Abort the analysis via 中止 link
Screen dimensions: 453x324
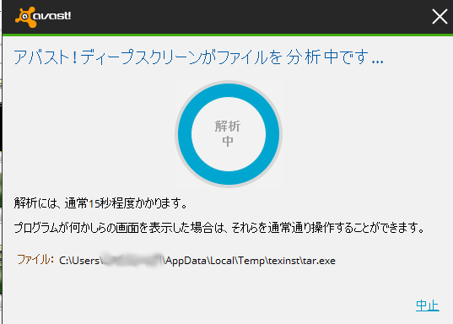point(428,305)
